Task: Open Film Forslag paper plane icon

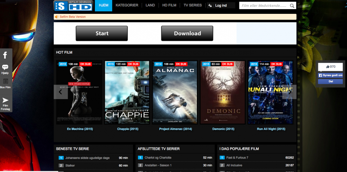Action: pos(5,100)
